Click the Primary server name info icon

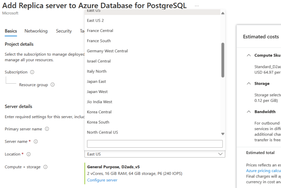[x=47, y=129]
